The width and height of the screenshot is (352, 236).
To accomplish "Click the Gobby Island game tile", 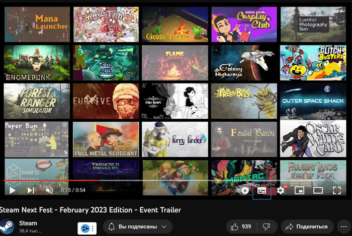I will (175, 24).
